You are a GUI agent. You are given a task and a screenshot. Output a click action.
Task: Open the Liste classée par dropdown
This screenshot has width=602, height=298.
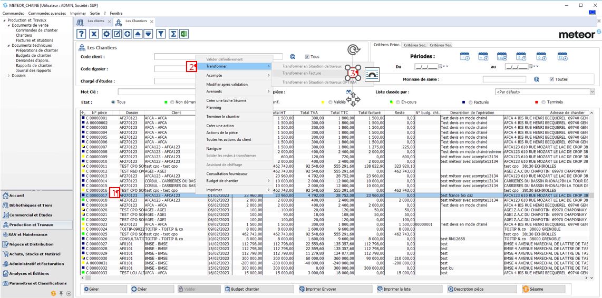tap(591, 92)
